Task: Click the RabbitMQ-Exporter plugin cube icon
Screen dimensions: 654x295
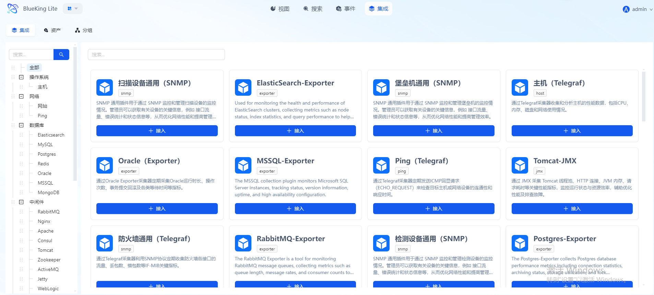Action: (243, 243)
